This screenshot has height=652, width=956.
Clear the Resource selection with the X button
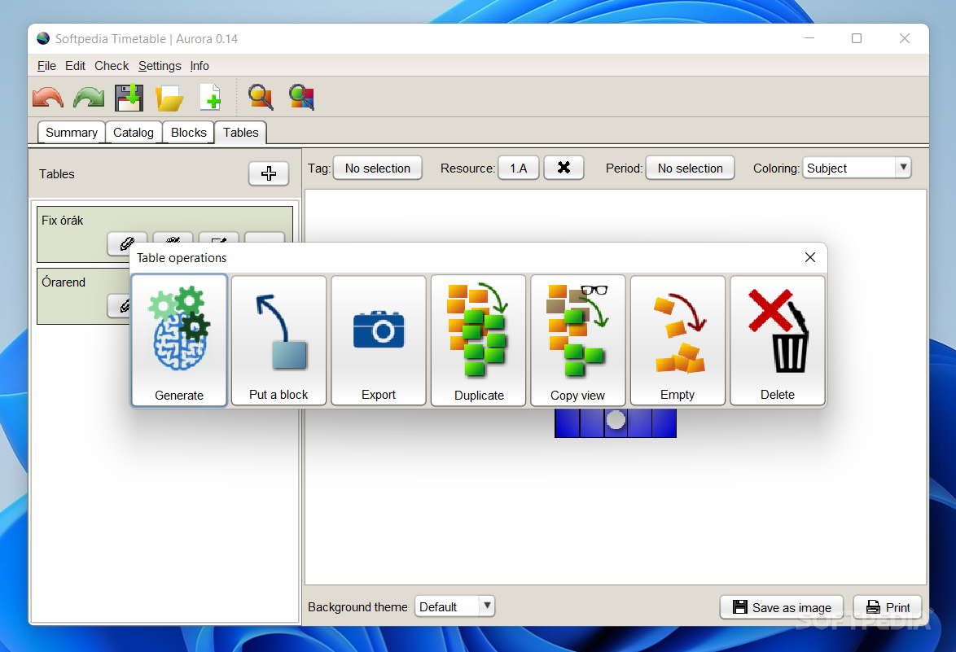tap(564, 168)
